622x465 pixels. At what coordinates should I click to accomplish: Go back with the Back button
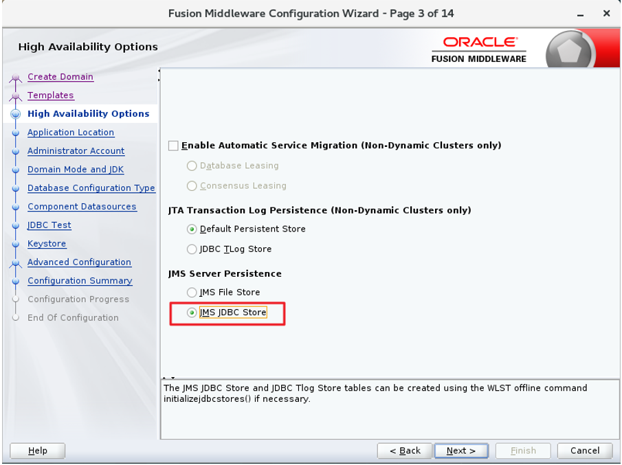coord(405,451)
